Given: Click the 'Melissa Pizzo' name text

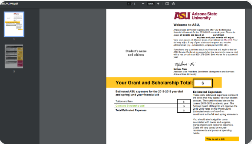Looking at the screenshot, I should (180, 69).
